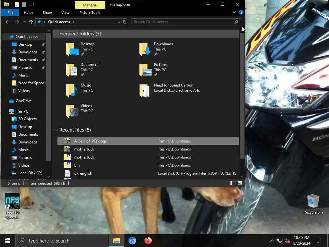329x247 pixels.
Task: Click the muted volume tray icon
Action: point(288,241)
